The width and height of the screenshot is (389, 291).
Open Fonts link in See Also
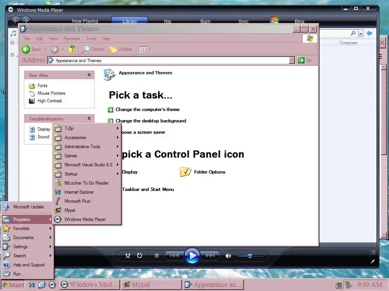click(x=43, y=86)
